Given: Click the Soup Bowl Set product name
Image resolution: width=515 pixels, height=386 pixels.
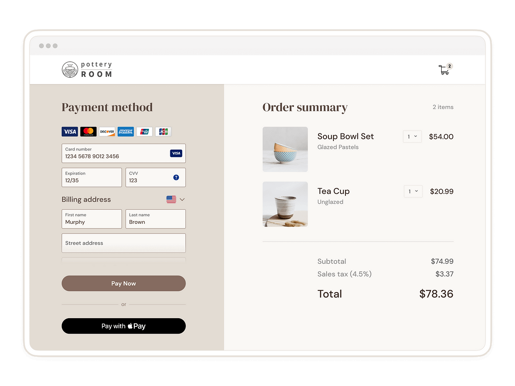Looking at the screenshot, I should point(345,136).
